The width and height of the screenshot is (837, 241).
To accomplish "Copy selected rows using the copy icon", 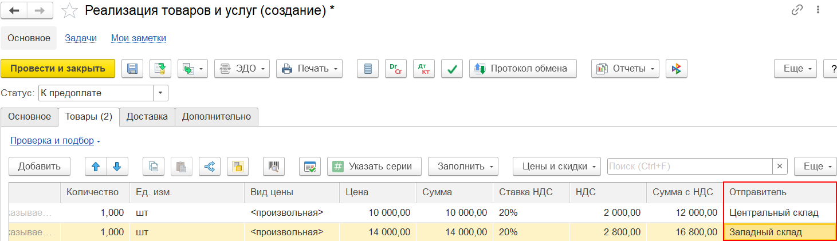I will point(153,167).
